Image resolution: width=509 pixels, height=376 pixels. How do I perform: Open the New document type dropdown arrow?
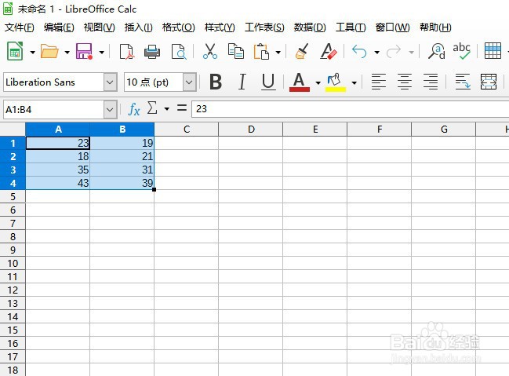(x=32, y=52)
